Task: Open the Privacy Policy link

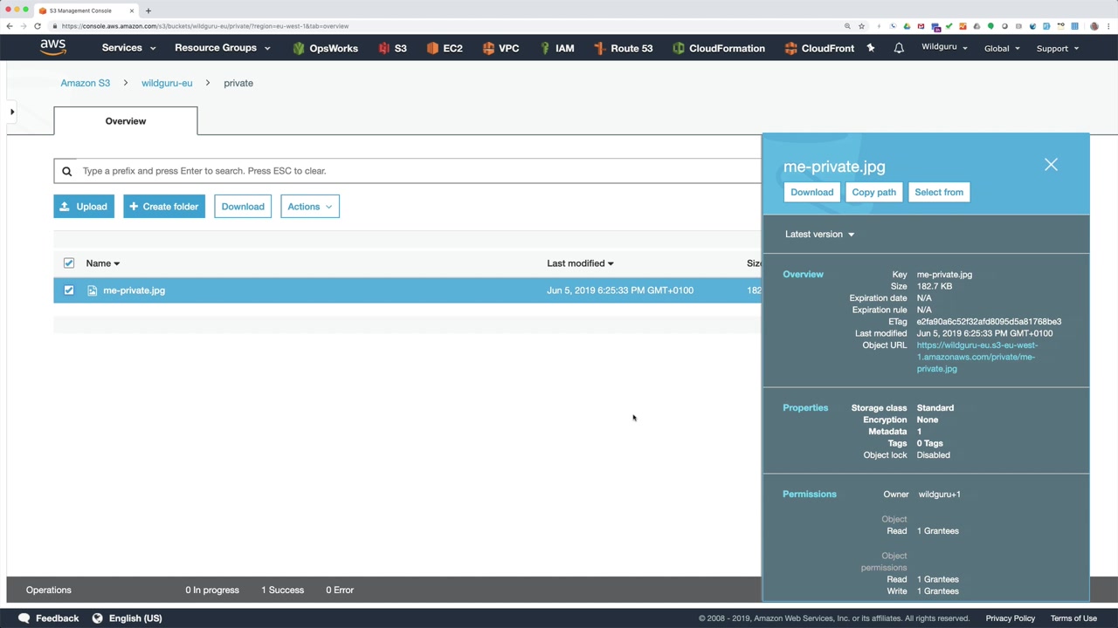Action: (1011, 618)
